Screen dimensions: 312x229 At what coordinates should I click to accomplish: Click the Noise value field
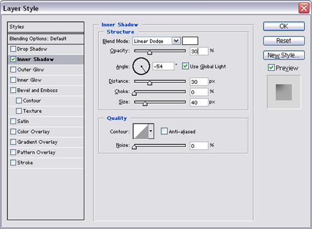coord(199,146)
